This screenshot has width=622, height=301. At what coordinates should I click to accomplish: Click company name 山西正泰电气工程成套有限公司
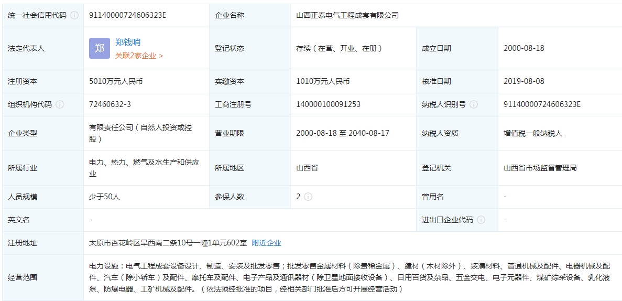(347, 15)
